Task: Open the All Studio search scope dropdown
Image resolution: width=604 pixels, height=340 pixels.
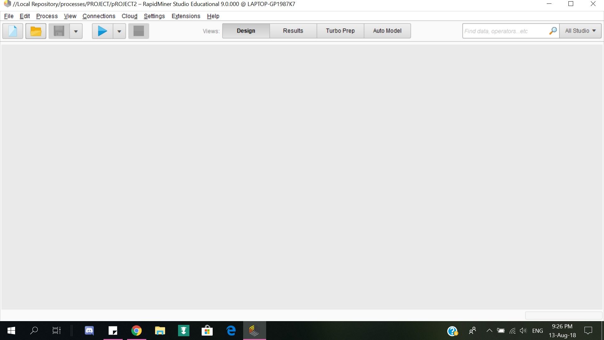Action: [580, 31]
